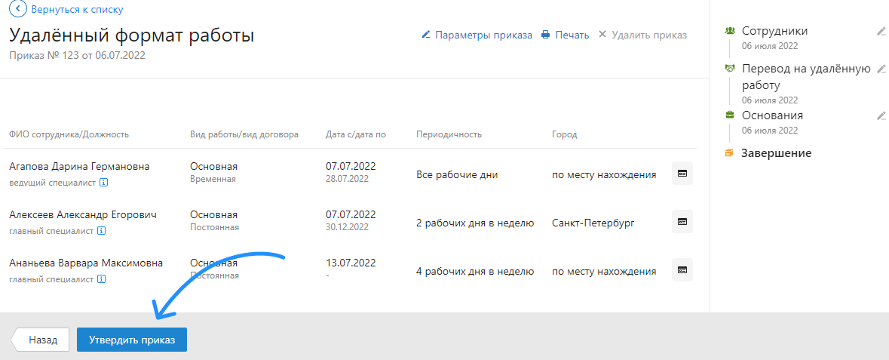
Task: Click the Сотрудники people icon
Action: tap(730, 31)
